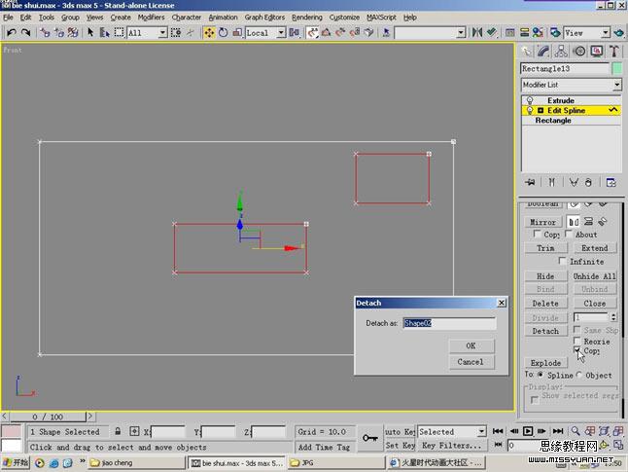Screen dimensions: 628x472
Task: Click the Explode button
Action: pos(545,363)
